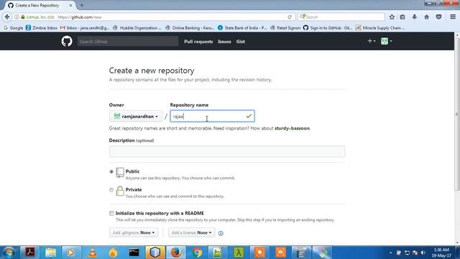Launch Adobe Reader from the taskbar
The width and height of the screenshot is (460, 259).
click(29, 253)
